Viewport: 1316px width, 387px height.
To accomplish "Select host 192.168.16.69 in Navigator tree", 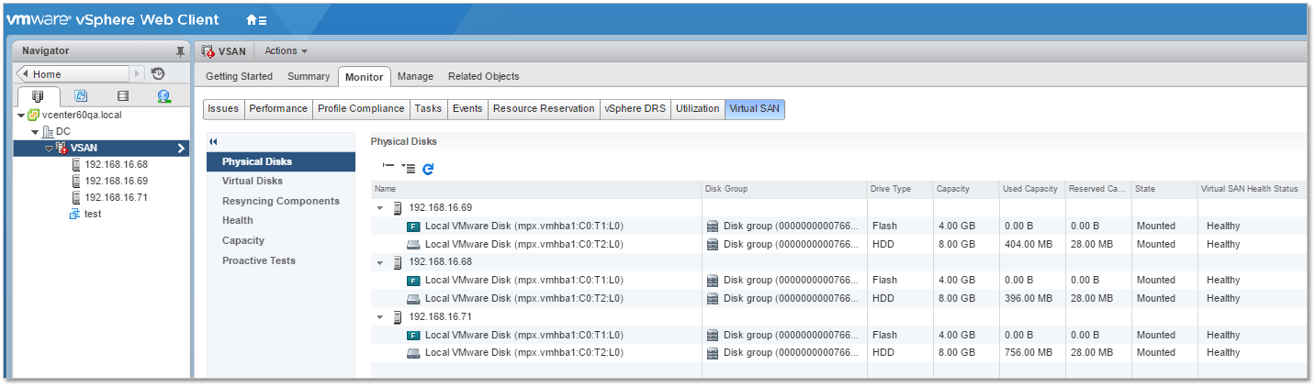I will [116, 181].
